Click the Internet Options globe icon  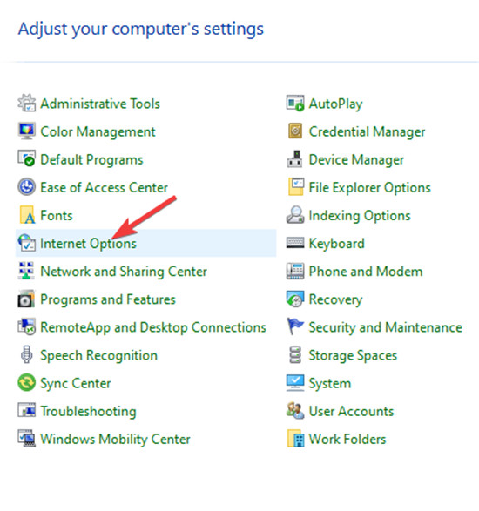[x=27, y=243]
